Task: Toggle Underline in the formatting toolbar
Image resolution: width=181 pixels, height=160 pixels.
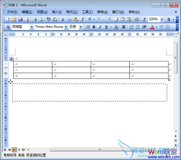Action: (x=106, y=27)
